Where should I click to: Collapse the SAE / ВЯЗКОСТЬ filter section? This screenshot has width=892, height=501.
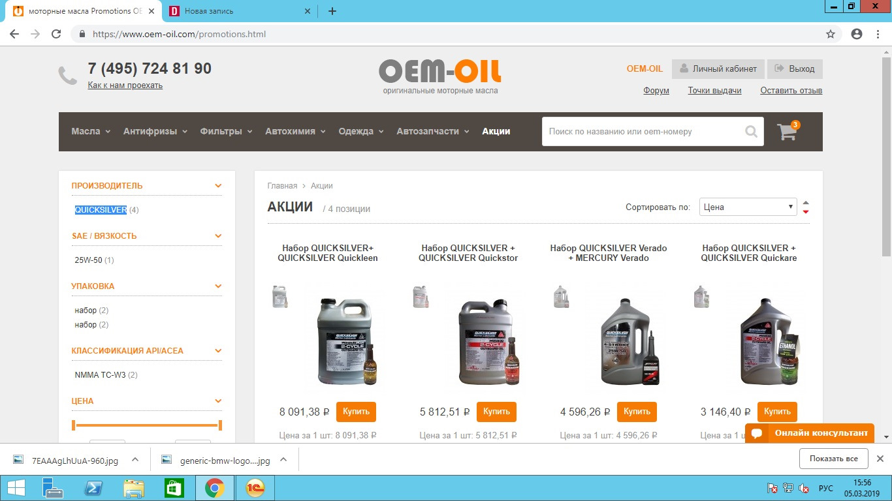click(218, 236)
